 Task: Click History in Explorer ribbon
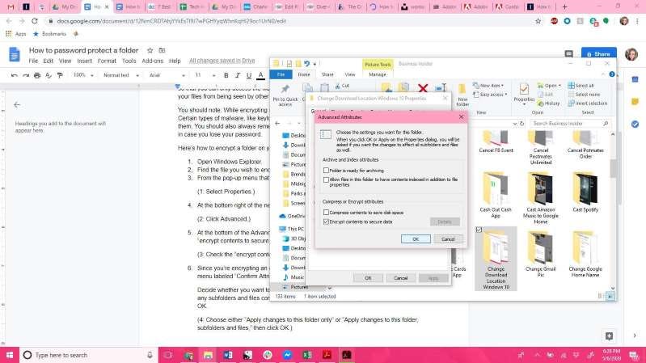(549, 103)
